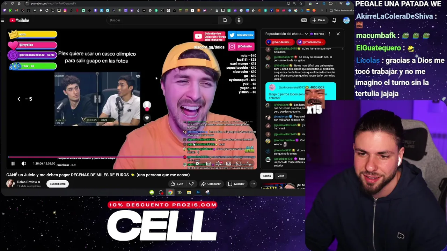Open zoom magnifier in address bar
Viewport: 447px width, 251px height.
(294, 3)
